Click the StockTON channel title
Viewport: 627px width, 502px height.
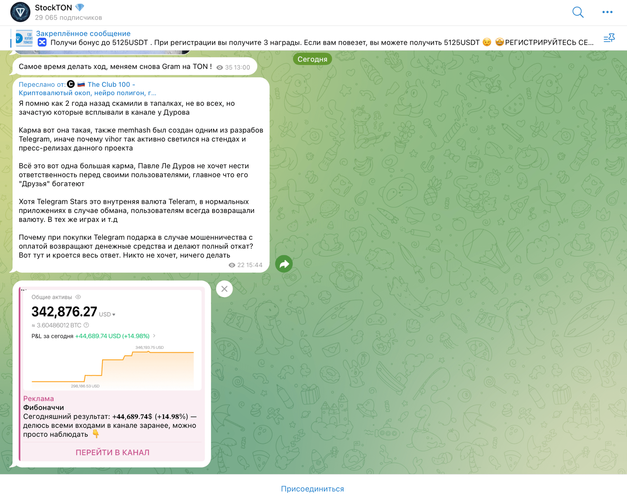point(54,8)
